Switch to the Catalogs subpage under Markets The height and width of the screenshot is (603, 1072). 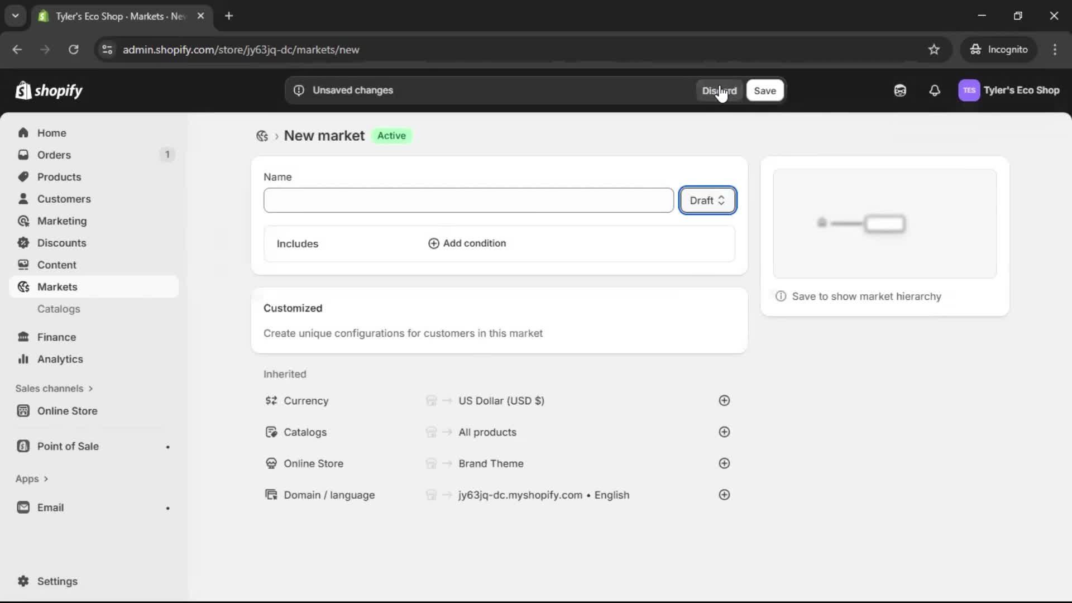[x=59, y=309]
